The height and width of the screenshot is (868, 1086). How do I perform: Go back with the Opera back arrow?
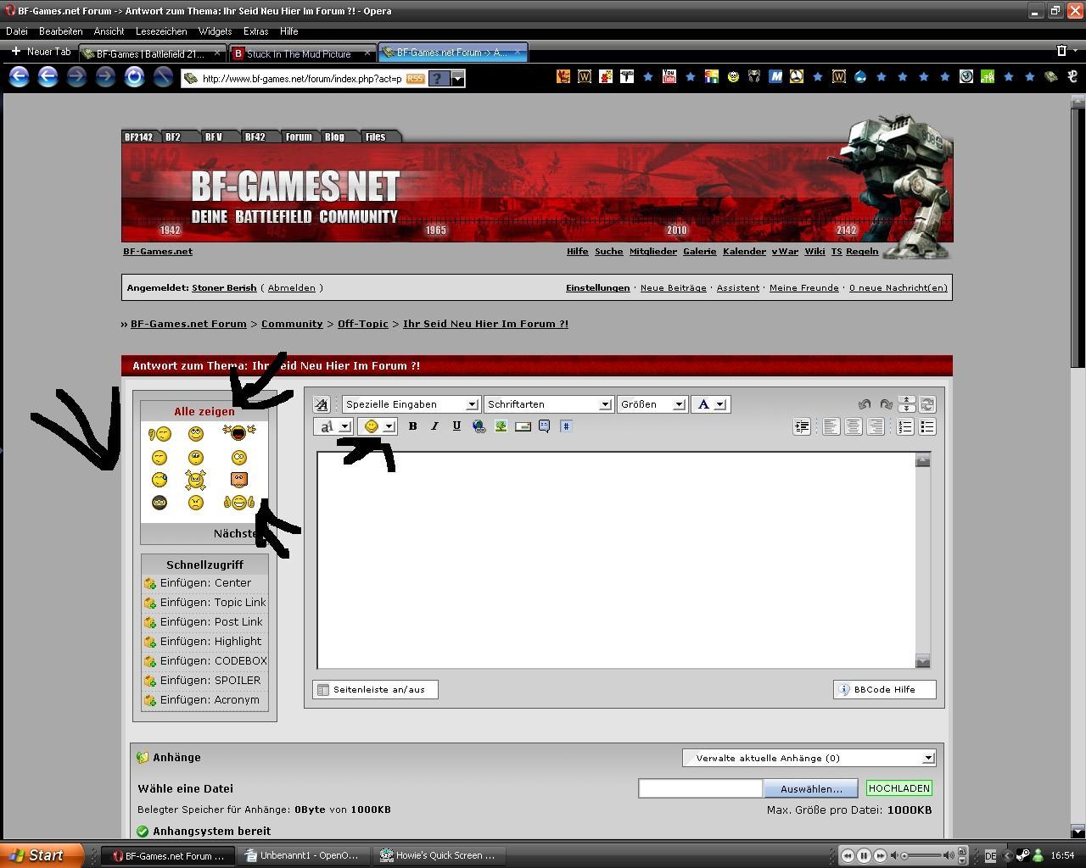[x=19, y=77]
